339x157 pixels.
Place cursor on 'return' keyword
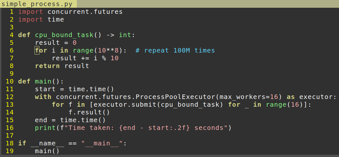coord(47,66)
